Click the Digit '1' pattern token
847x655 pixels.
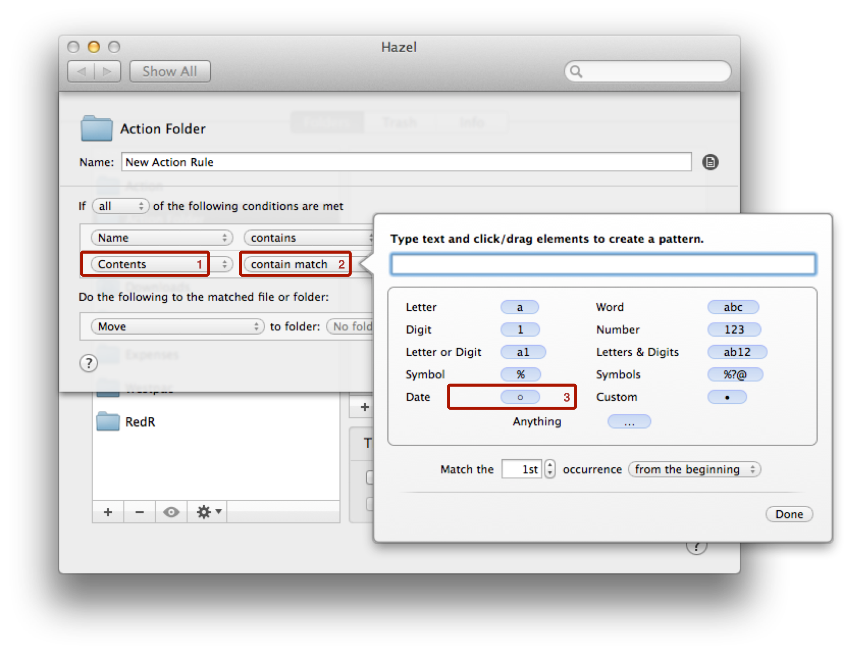coord(520,330)
